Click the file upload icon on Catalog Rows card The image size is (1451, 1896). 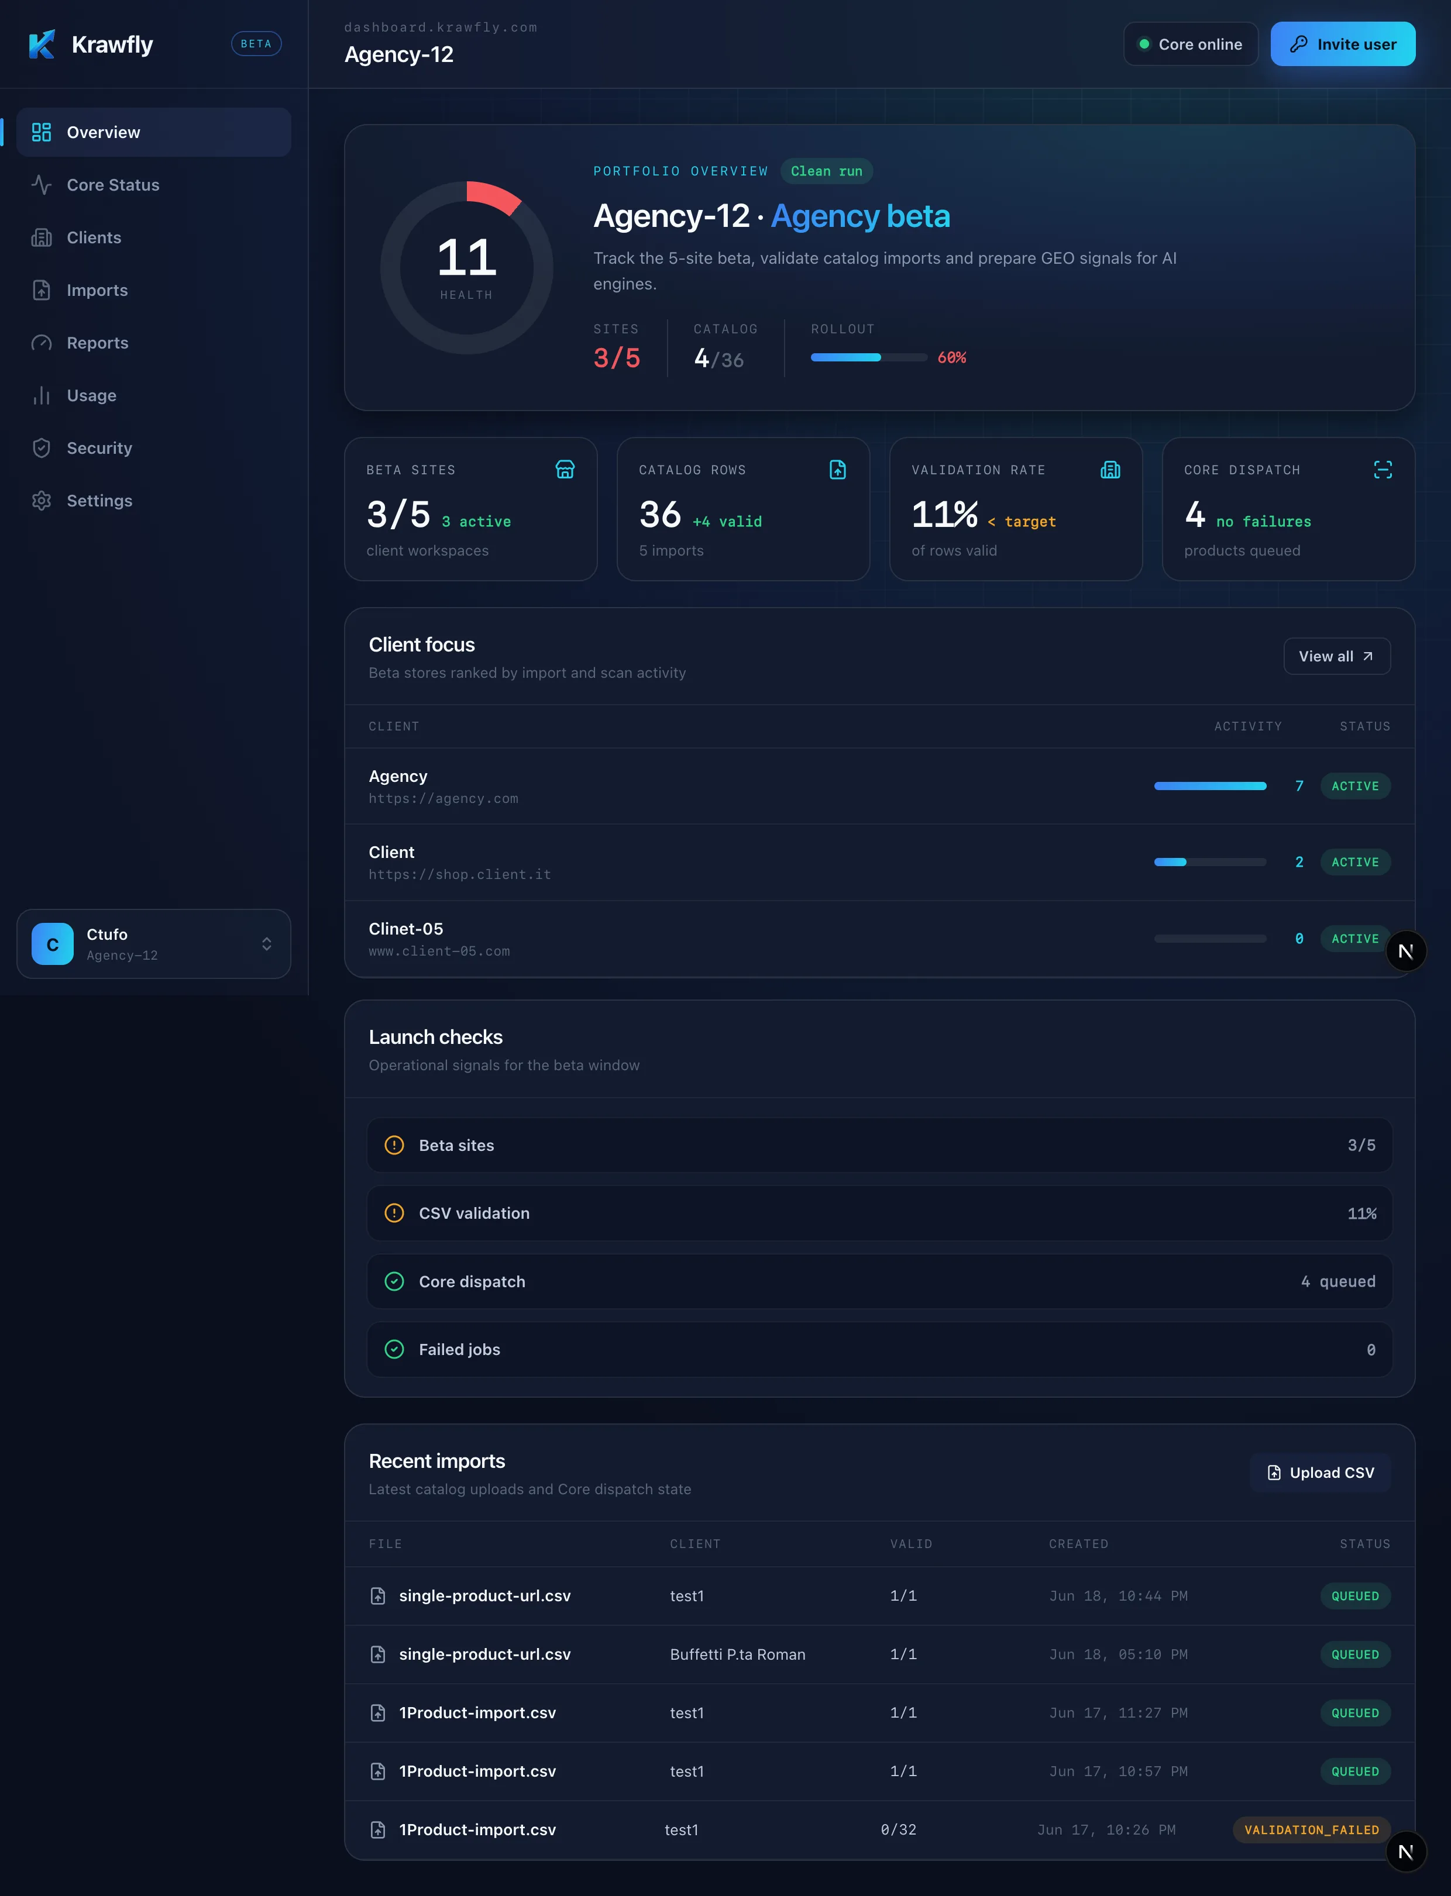click(x=838, y=470)
